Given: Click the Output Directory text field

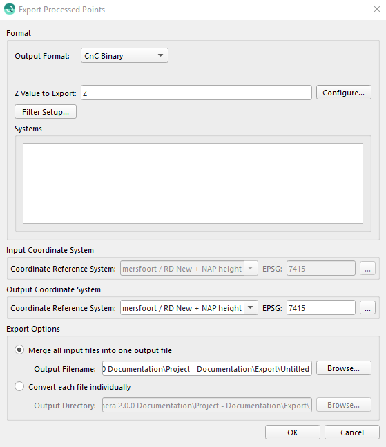Looking at the screenshot, I should [x=207, y=405].
